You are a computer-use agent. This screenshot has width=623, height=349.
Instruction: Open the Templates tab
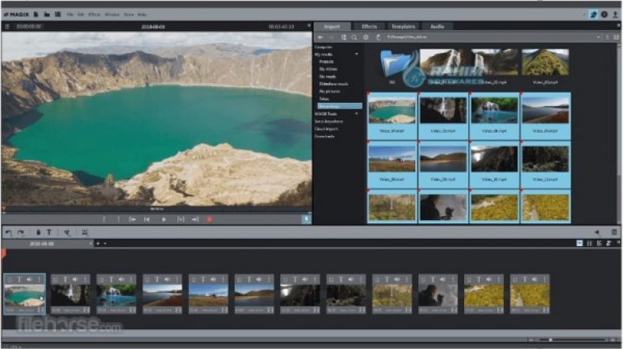tap(402, 26)
